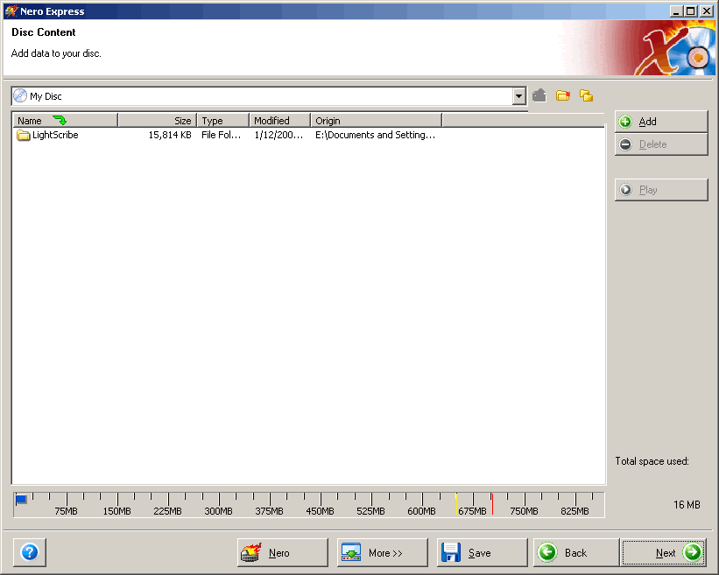Click the 750MB label on the capacity scale
The height and width of the screenshot is (575, 719).
click(x=524, y=511)
